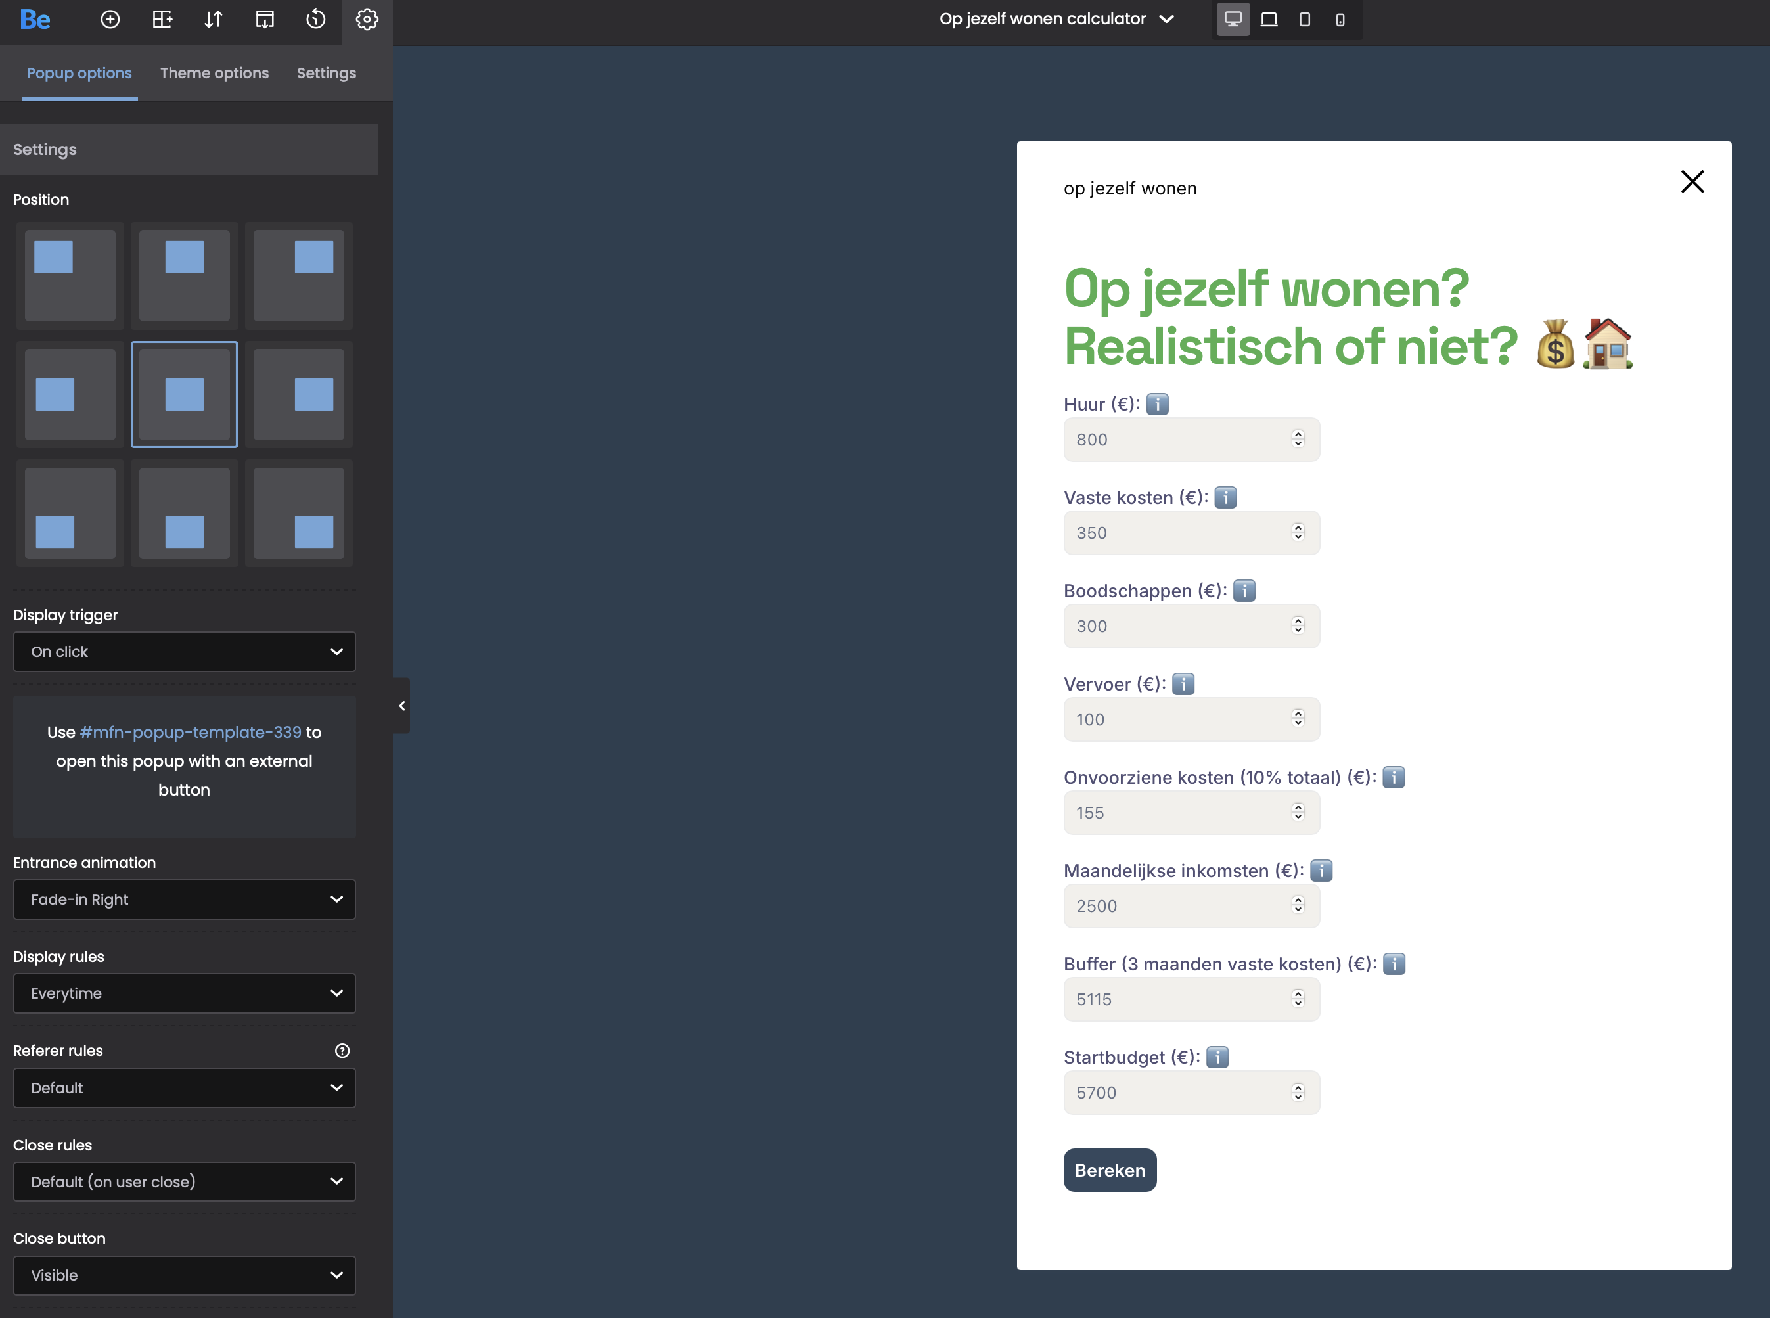Select middle-left popup position

pos(70,395)
